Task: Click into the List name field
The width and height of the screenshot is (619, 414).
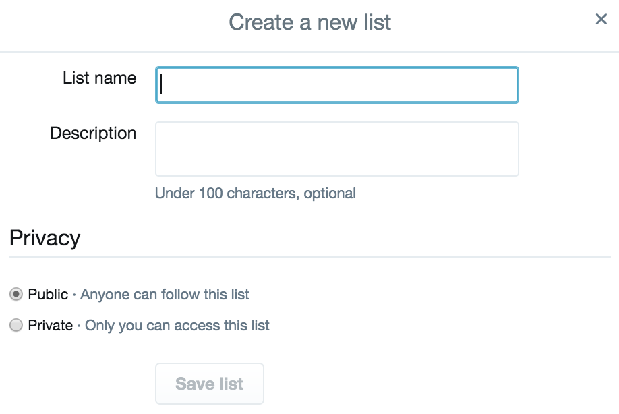Action: pyautogui.click(x=337, y=85)
